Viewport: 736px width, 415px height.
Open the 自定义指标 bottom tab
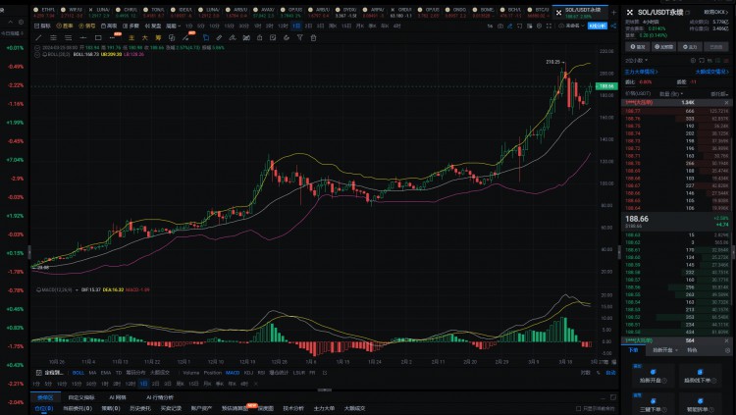(x=81, y=397)
